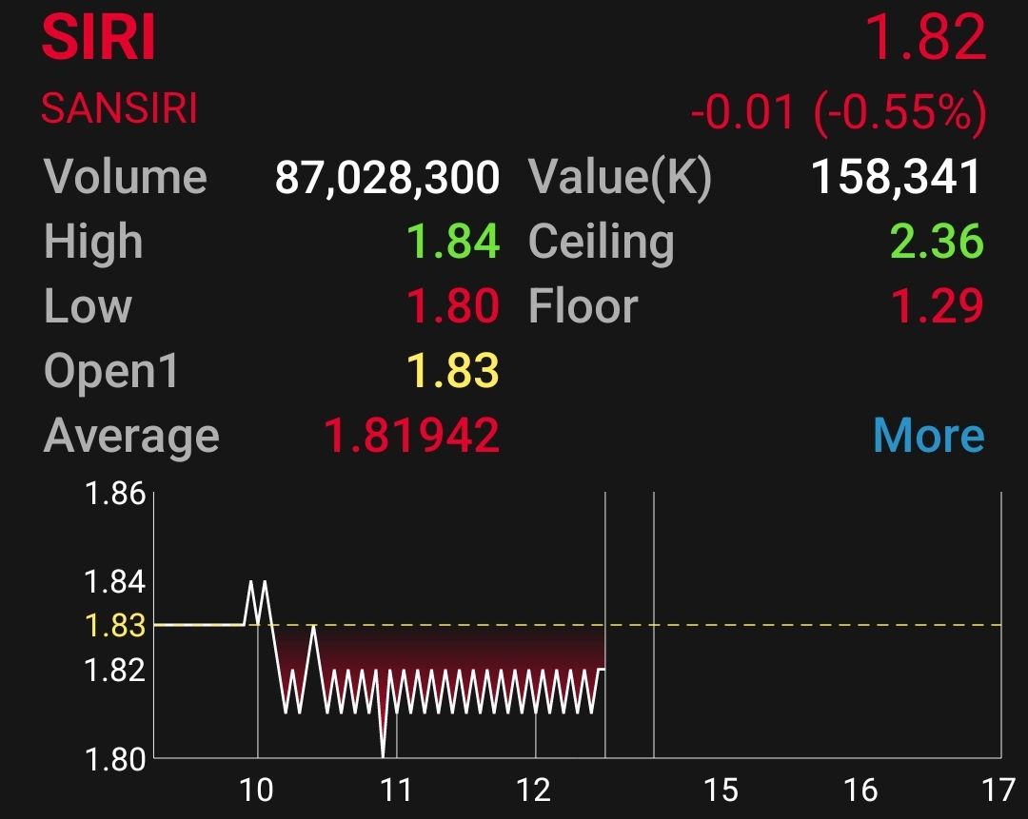Tap the 15 time axis label

[x=721, y=790]
